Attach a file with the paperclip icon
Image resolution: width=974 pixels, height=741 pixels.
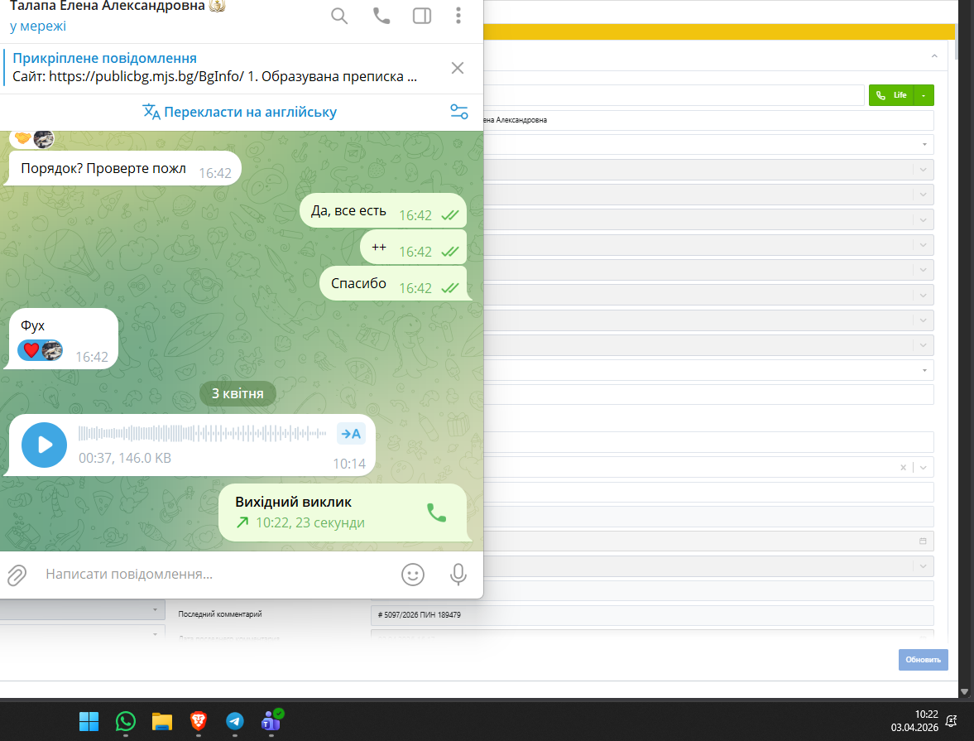click(x=17, y=575)
